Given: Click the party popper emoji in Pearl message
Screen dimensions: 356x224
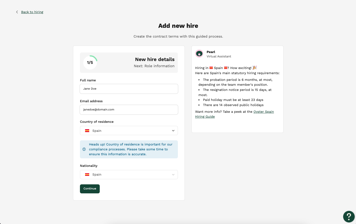Looking at the screenshot, I should coord(255,68).
